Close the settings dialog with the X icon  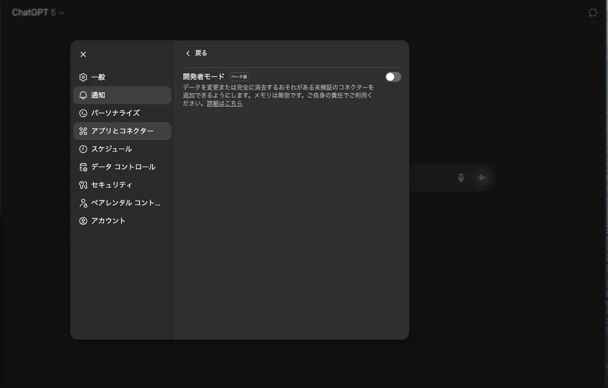click(83, 54)
